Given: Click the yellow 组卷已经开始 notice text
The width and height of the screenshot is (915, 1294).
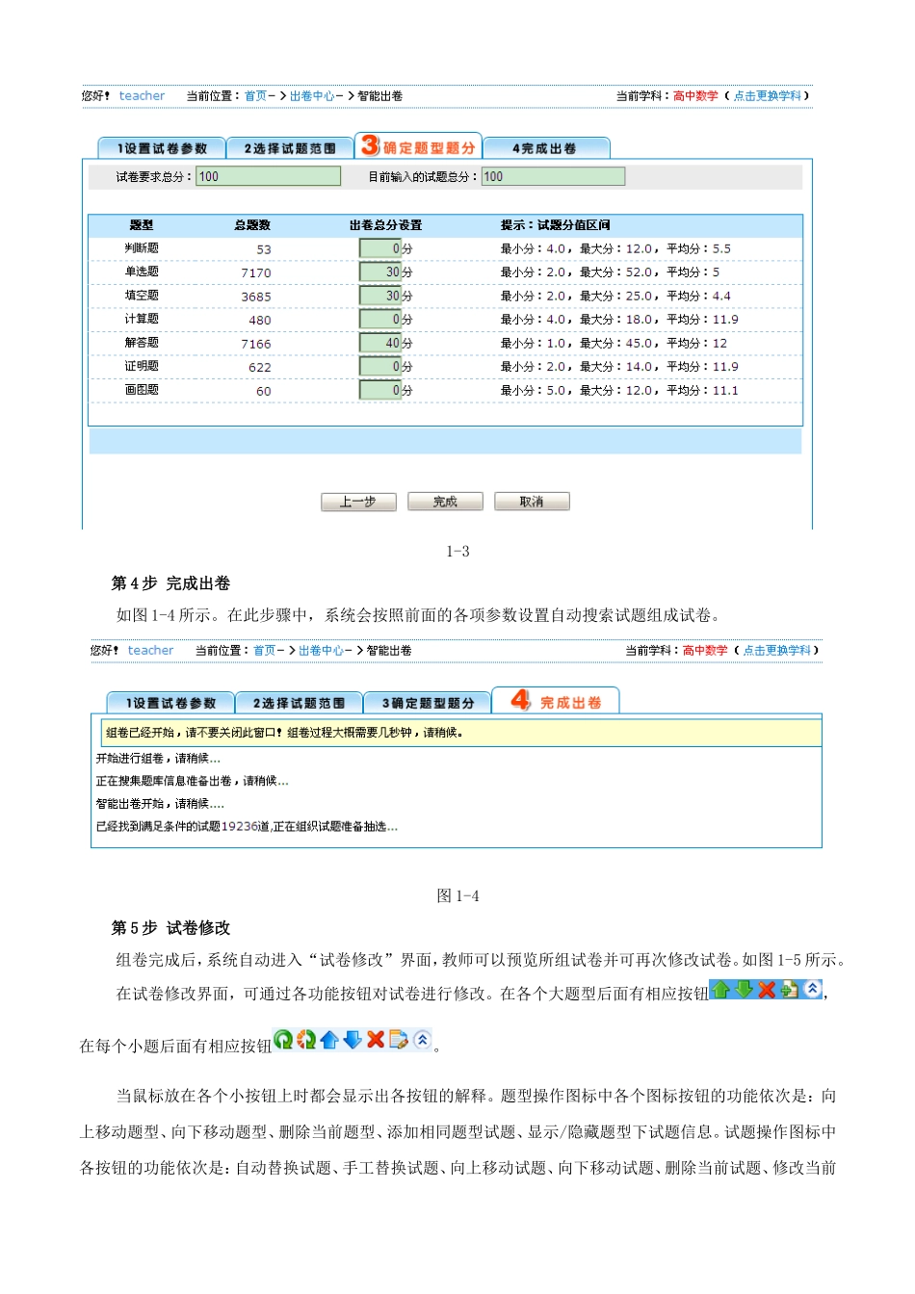Looking at the screenshot, I should click(x=285, y=733).
